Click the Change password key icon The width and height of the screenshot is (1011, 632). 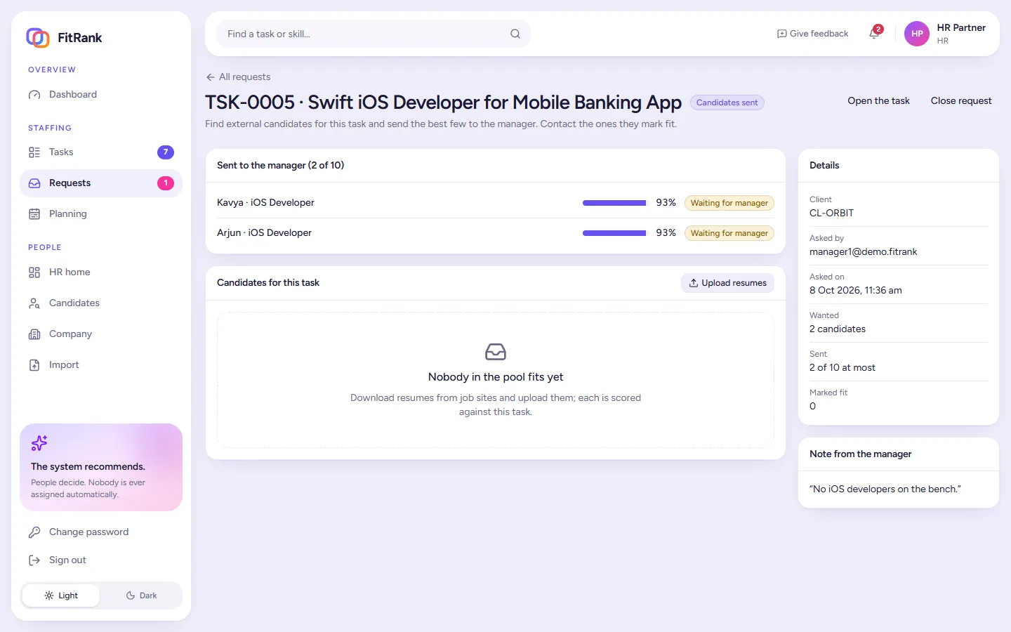(34, 532)
